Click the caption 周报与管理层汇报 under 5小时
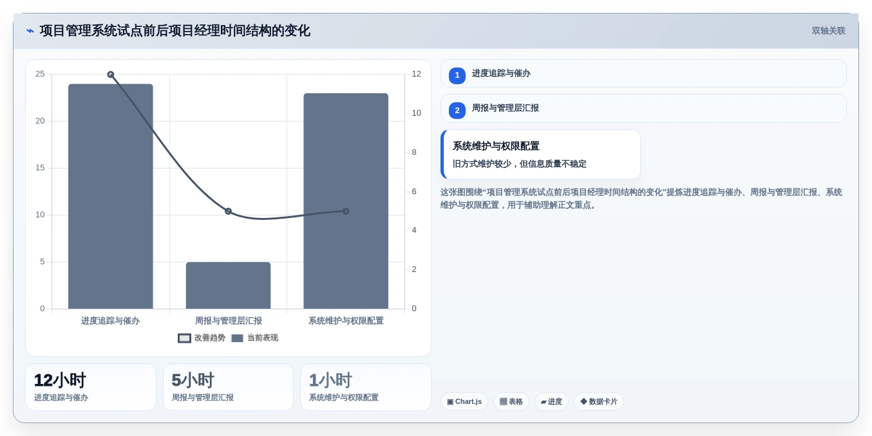872x436 pixels. click(203, 398)
